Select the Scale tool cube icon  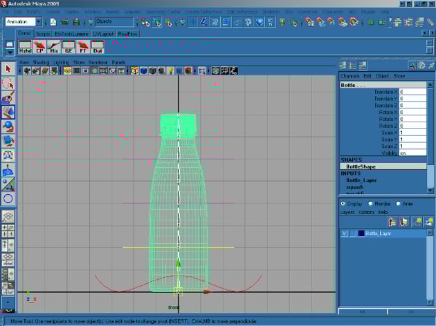[x=8, y=141]
